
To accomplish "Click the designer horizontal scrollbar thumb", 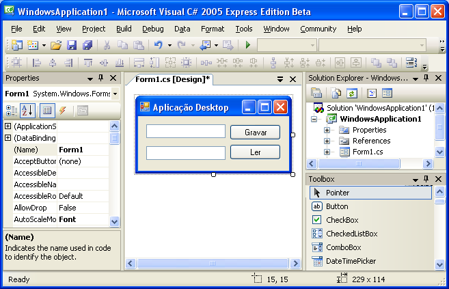I will [213, 263].
